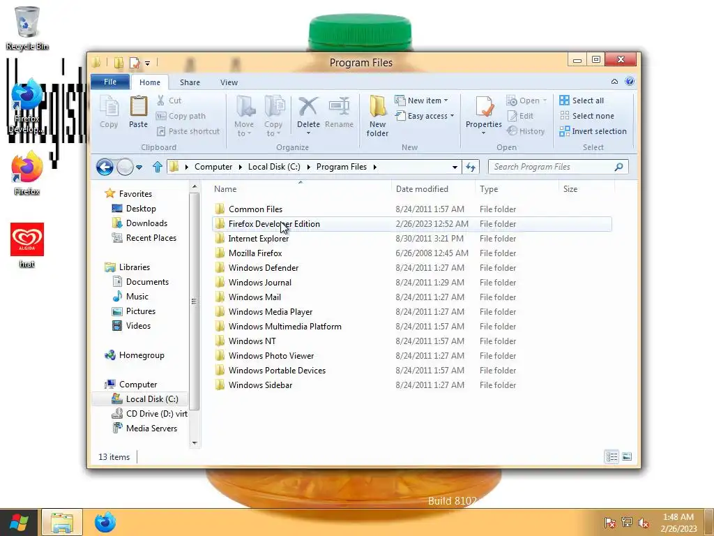Open the Open button dropdown
Image resolution: width=714 pixels, height=536 pixels.
pyautogui.click(x=545, y=100)
